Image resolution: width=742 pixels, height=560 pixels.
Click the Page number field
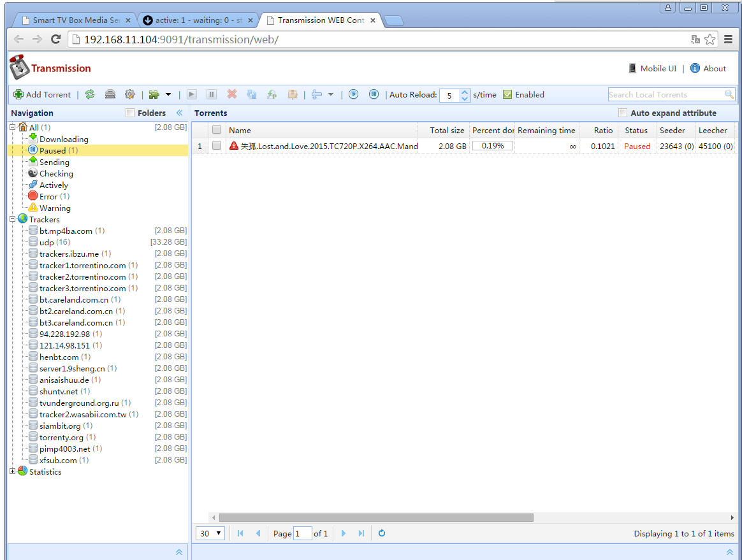click(302, 533)
